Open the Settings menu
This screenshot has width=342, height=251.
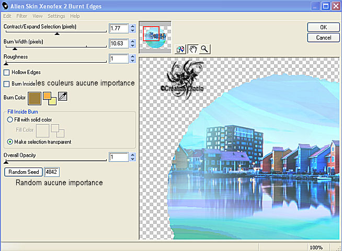(56, 16)
